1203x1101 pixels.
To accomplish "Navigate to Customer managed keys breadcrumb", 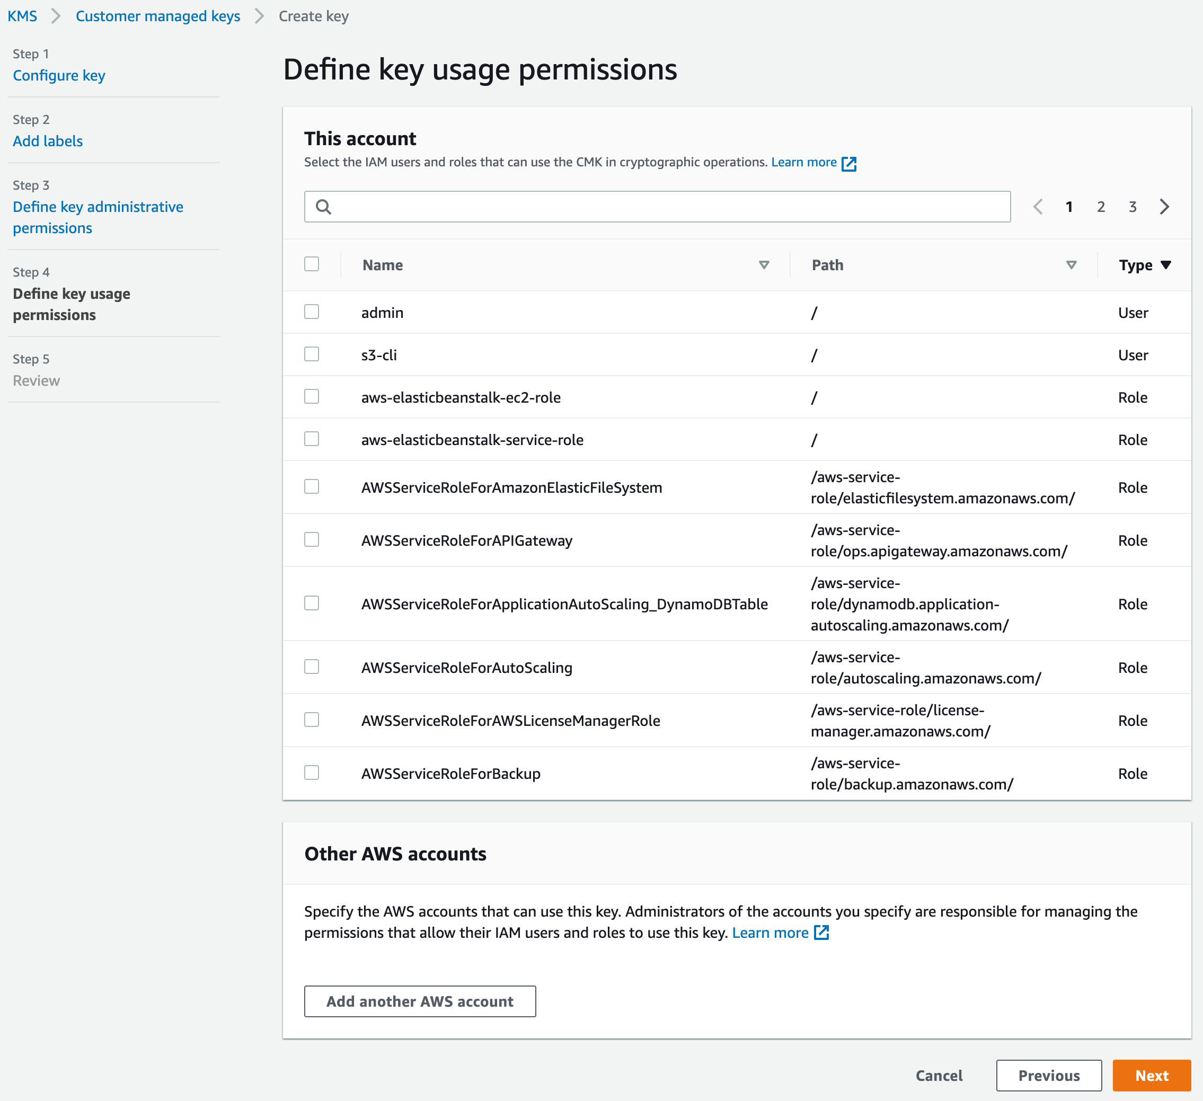I will [157, 16].
